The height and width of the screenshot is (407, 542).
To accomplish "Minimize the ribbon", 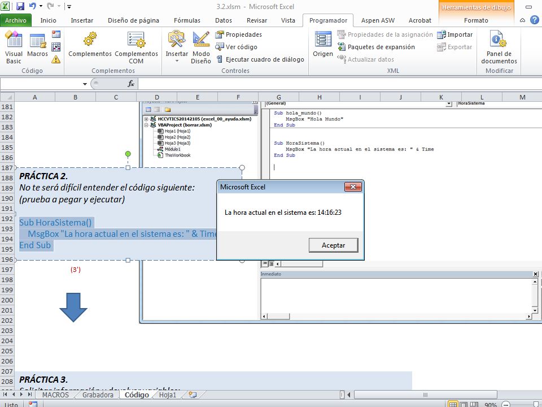I will coord(522,20).
